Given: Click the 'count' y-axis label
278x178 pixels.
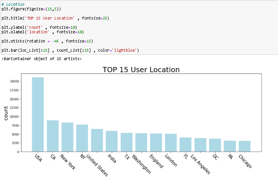Looking at the screenshot, I should point(6,113).
